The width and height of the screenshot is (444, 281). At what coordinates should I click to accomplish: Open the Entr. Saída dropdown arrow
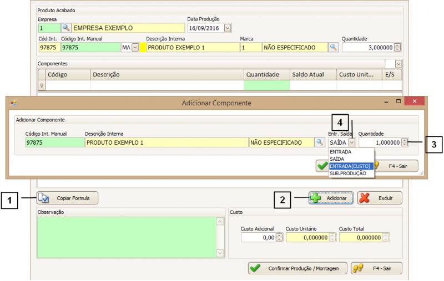coord(351,142)
